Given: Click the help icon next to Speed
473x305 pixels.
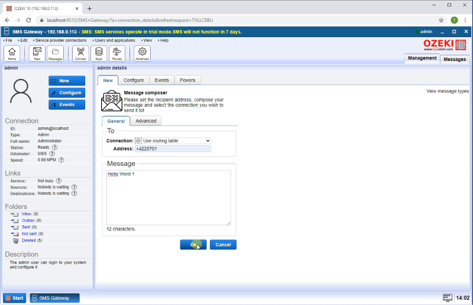Looking at the screenshot, I should pos(61,160).
